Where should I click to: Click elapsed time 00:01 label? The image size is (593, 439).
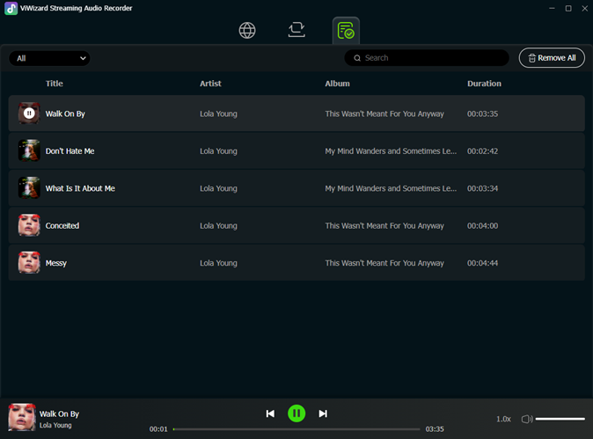pyautogui.click(x=158, y=429)
